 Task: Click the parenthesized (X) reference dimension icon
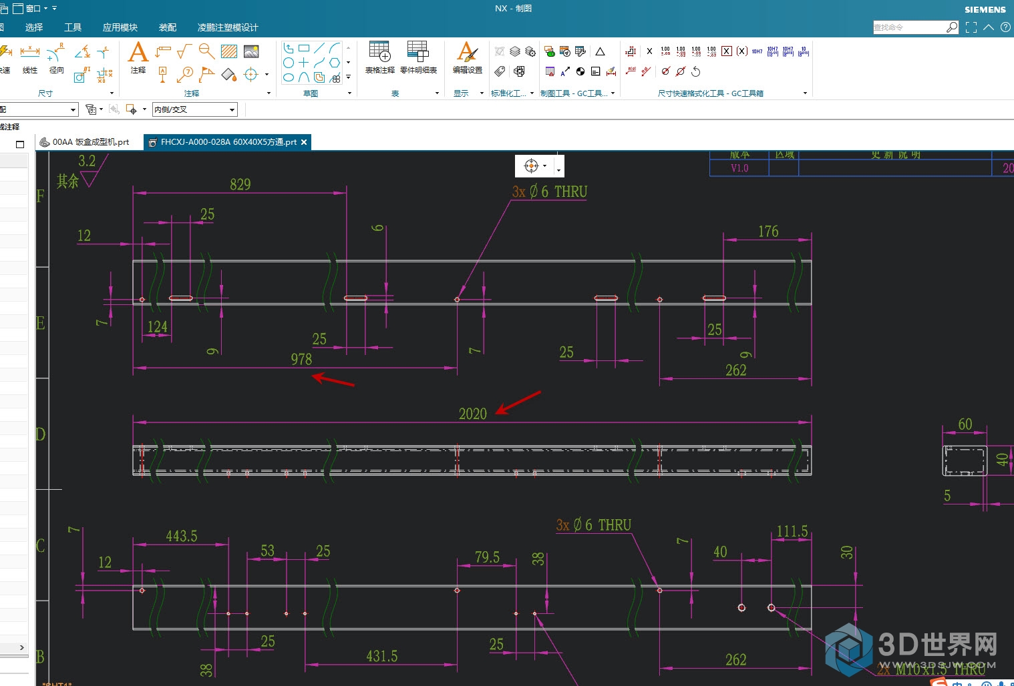click(741, 51)
